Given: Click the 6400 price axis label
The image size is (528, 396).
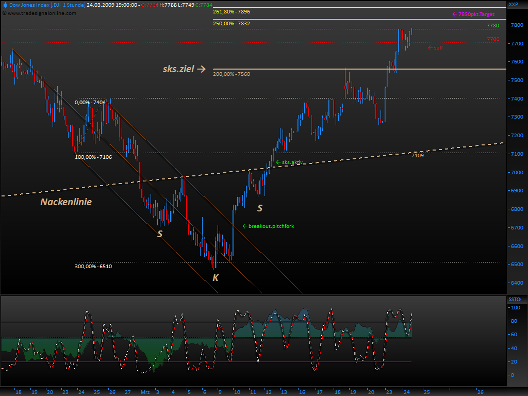Looking at the screenshot, I should click(x=517, y=283).
